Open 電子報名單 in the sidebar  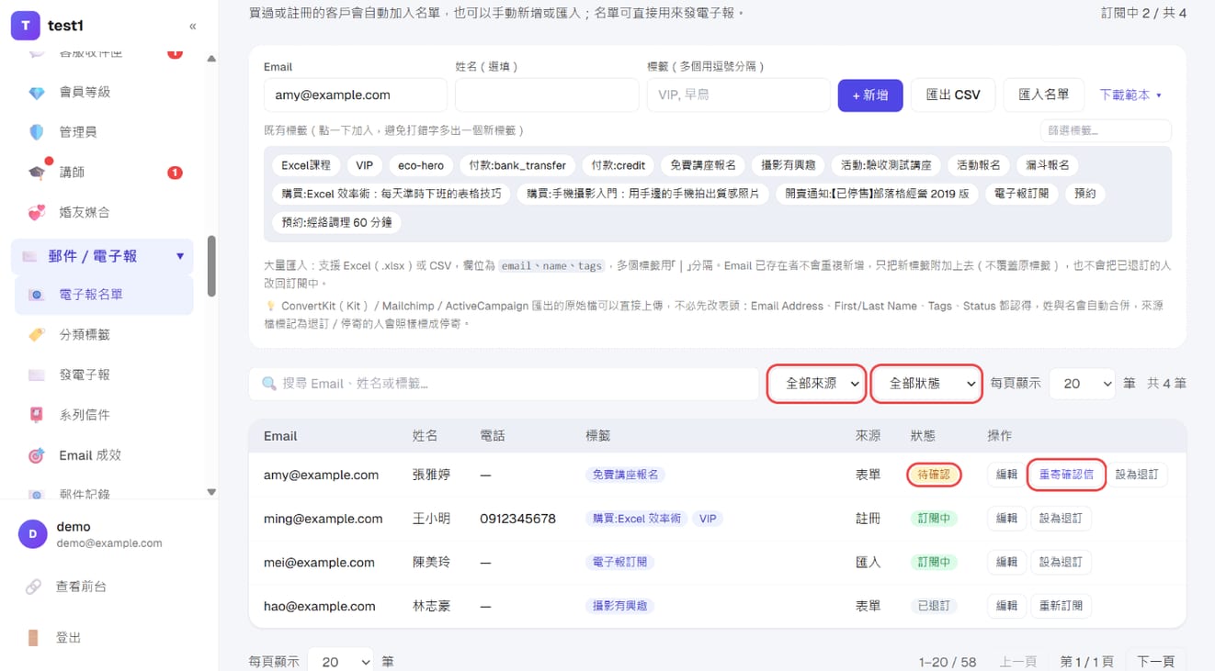[104, 295]
